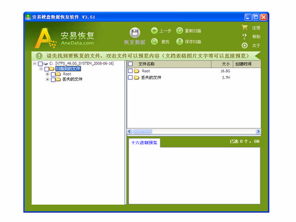This screenshot has width=296, height=222.
Task: Check the Root checkbox in left tree
Action: click(53, 74)
